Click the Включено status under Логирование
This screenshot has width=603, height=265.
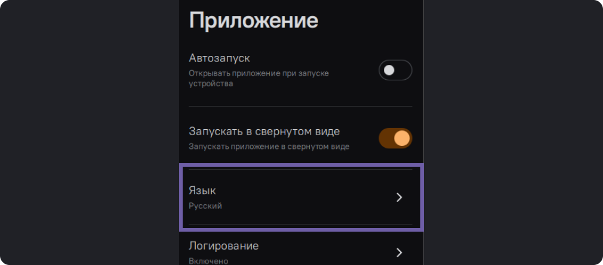[x=208, y=261]
